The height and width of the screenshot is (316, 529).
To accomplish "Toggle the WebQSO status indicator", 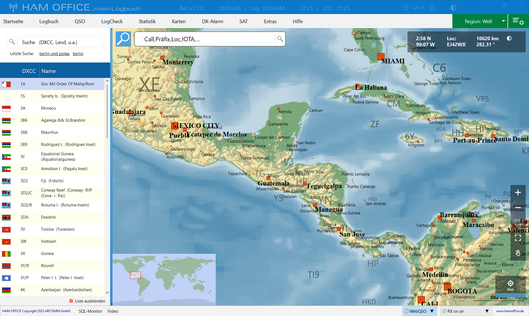I will (406, 311).
